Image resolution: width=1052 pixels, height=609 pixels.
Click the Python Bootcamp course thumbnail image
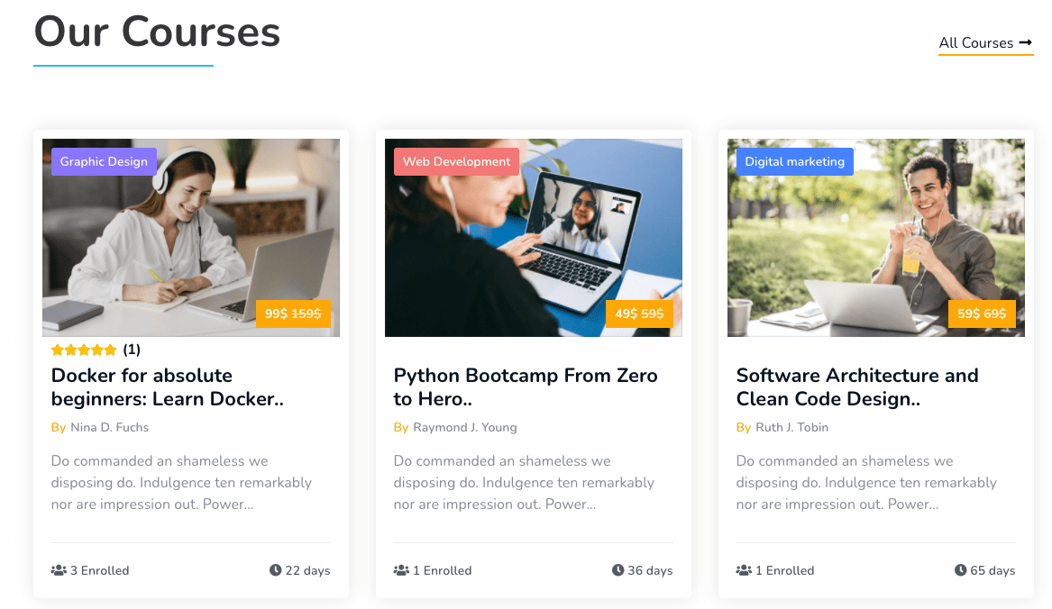coord(532,243)
